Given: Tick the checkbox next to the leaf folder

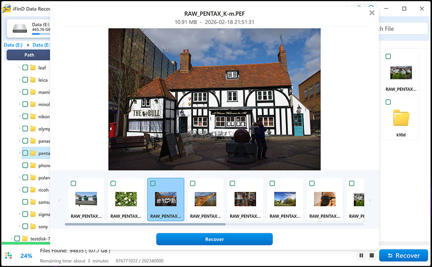Looking at the screenshot, I should pyautogui.click(x=25, y=68).
